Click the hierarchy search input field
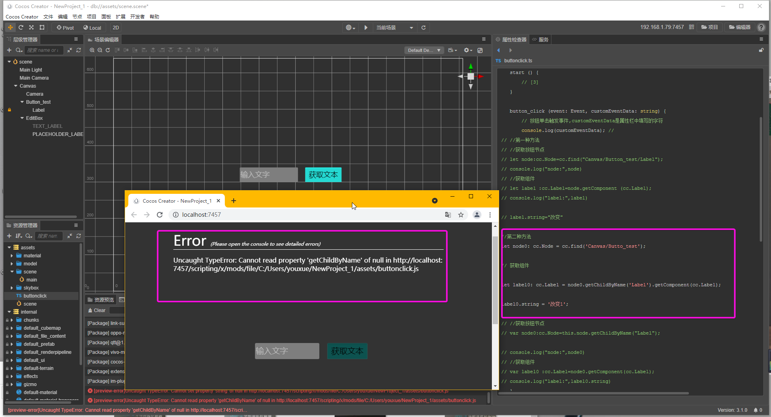The height and width of the screenshot is (417, 771). (x=43, y=50)
